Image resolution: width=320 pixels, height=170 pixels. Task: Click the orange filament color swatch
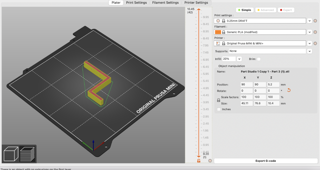[218, 32]
